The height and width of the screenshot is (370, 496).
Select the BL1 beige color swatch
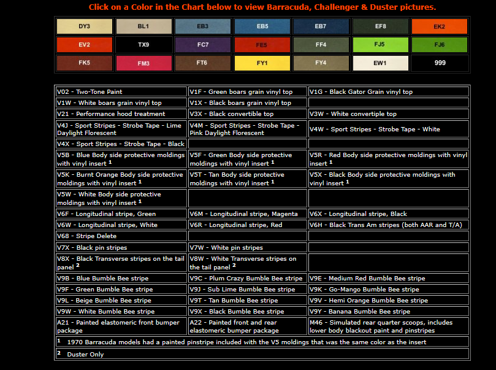(143, 26)
